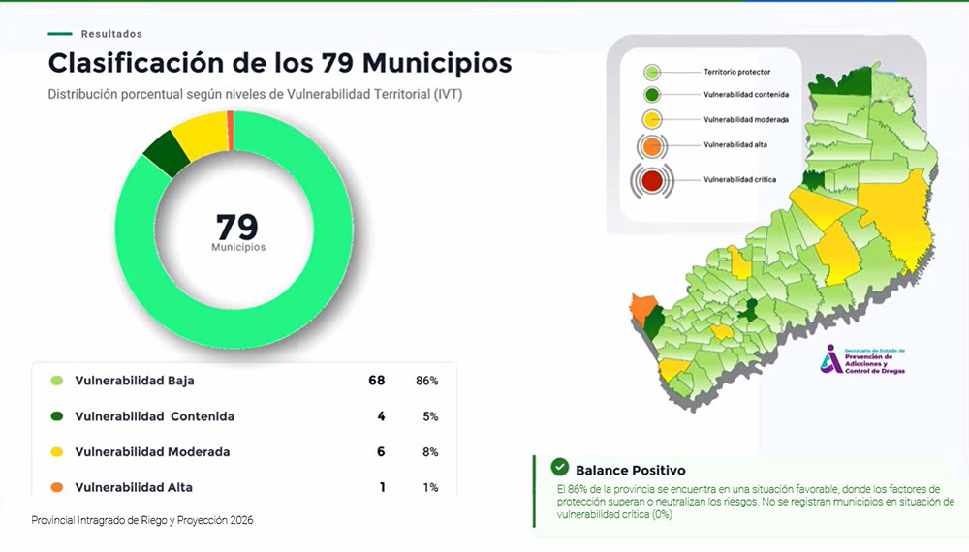Click the 79 Municipios donut center label
The image size is (969, 552).
237,232
